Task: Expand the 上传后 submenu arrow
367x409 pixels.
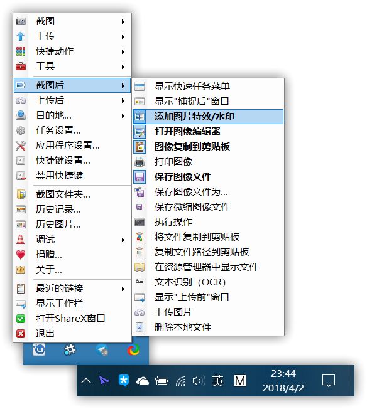Action: [123, 100]
